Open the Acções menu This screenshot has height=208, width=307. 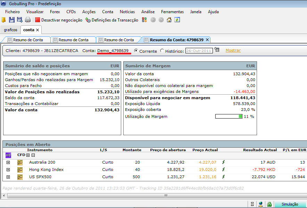tap(89, 12)
